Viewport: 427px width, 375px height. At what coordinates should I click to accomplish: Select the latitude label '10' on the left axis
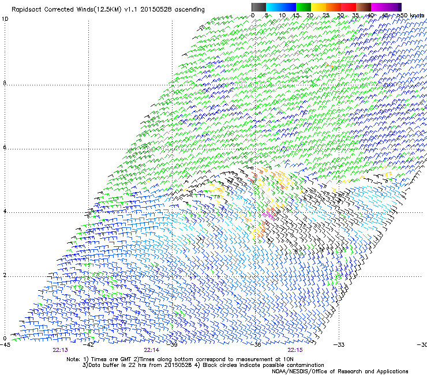click(x=5, y=19)
